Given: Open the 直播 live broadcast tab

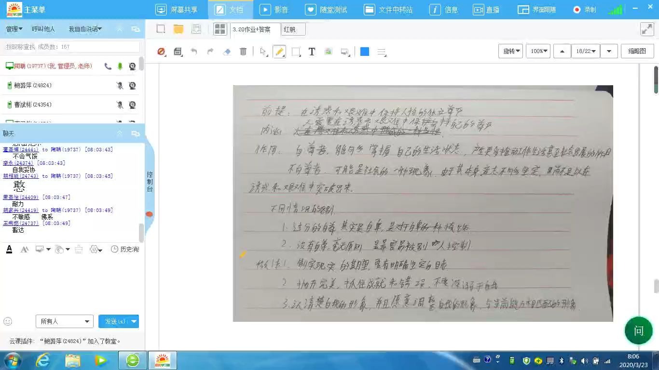Looking at the screenshot, I should [486, 10].
